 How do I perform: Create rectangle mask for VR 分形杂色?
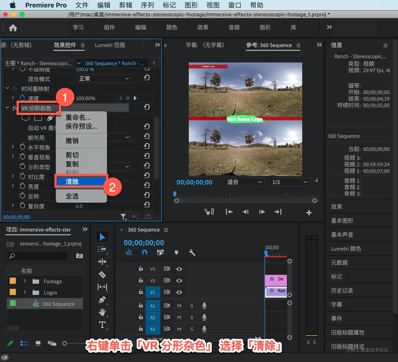(38, 117)
